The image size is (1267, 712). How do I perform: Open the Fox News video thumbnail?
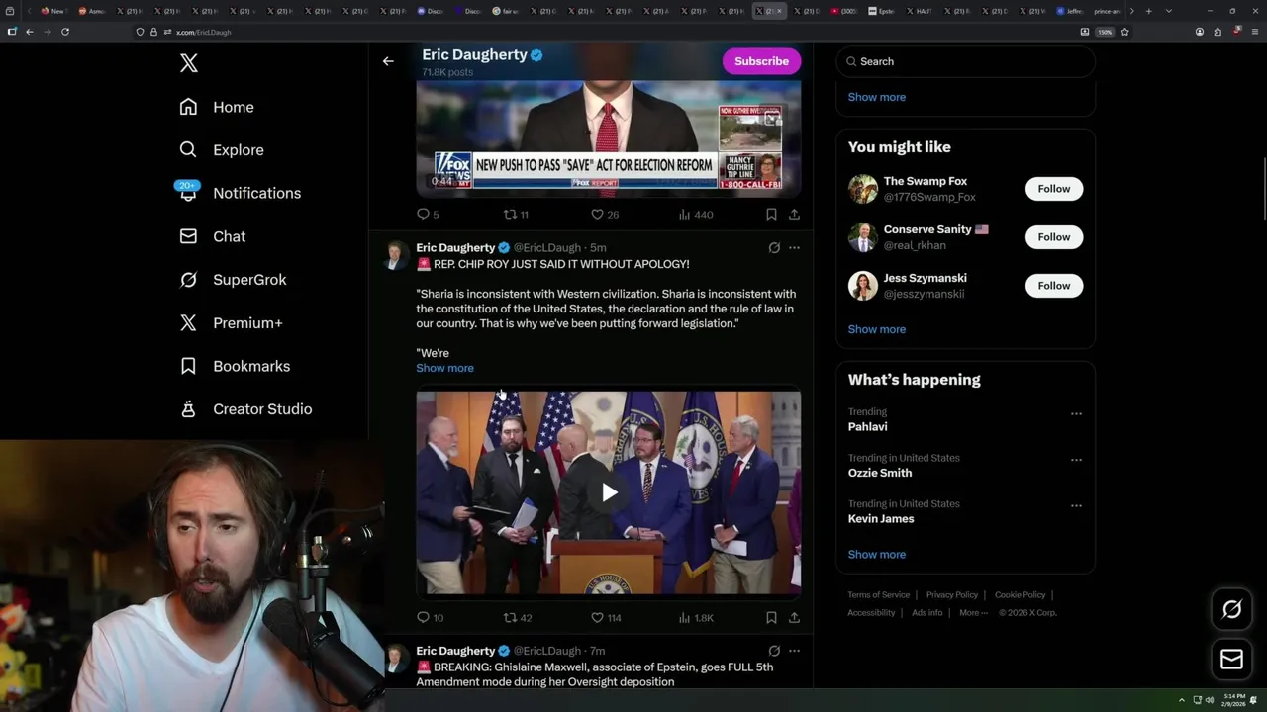tap(608, 138)
